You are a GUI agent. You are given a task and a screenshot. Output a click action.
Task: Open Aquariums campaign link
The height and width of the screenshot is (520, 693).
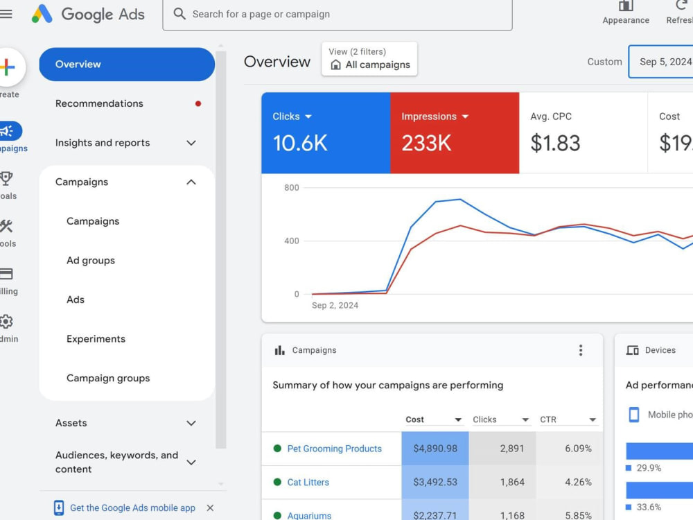(309, 516)
